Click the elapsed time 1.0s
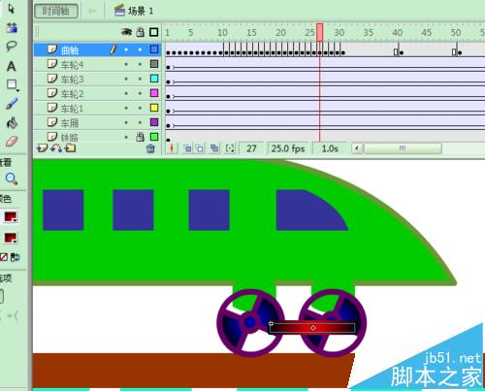The width and height of the screenshot is (485, 391). tap(330, 148)
